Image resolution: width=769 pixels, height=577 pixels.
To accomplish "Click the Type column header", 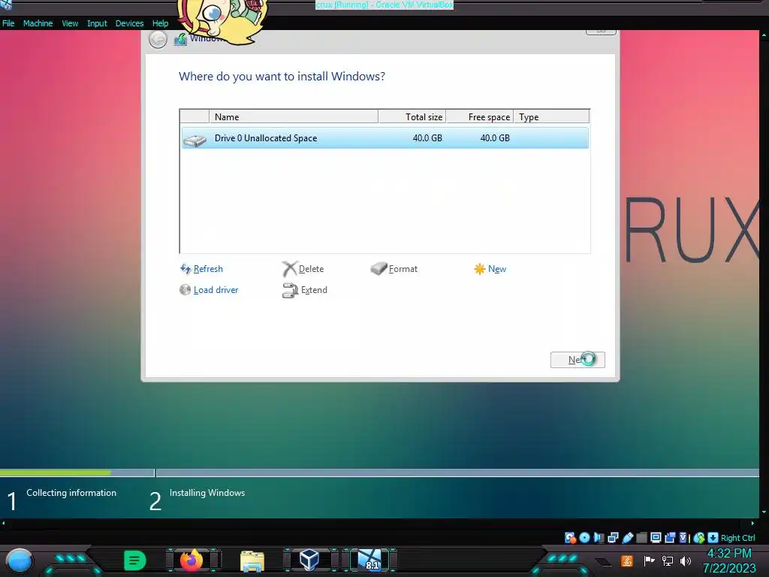I will point(551,116).
